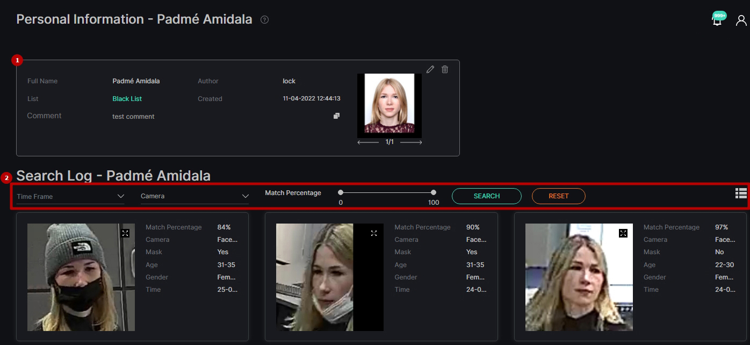
Task: Open notifications bell with 999+ badge
Action: pyautogui.click(x=718, y=19)
